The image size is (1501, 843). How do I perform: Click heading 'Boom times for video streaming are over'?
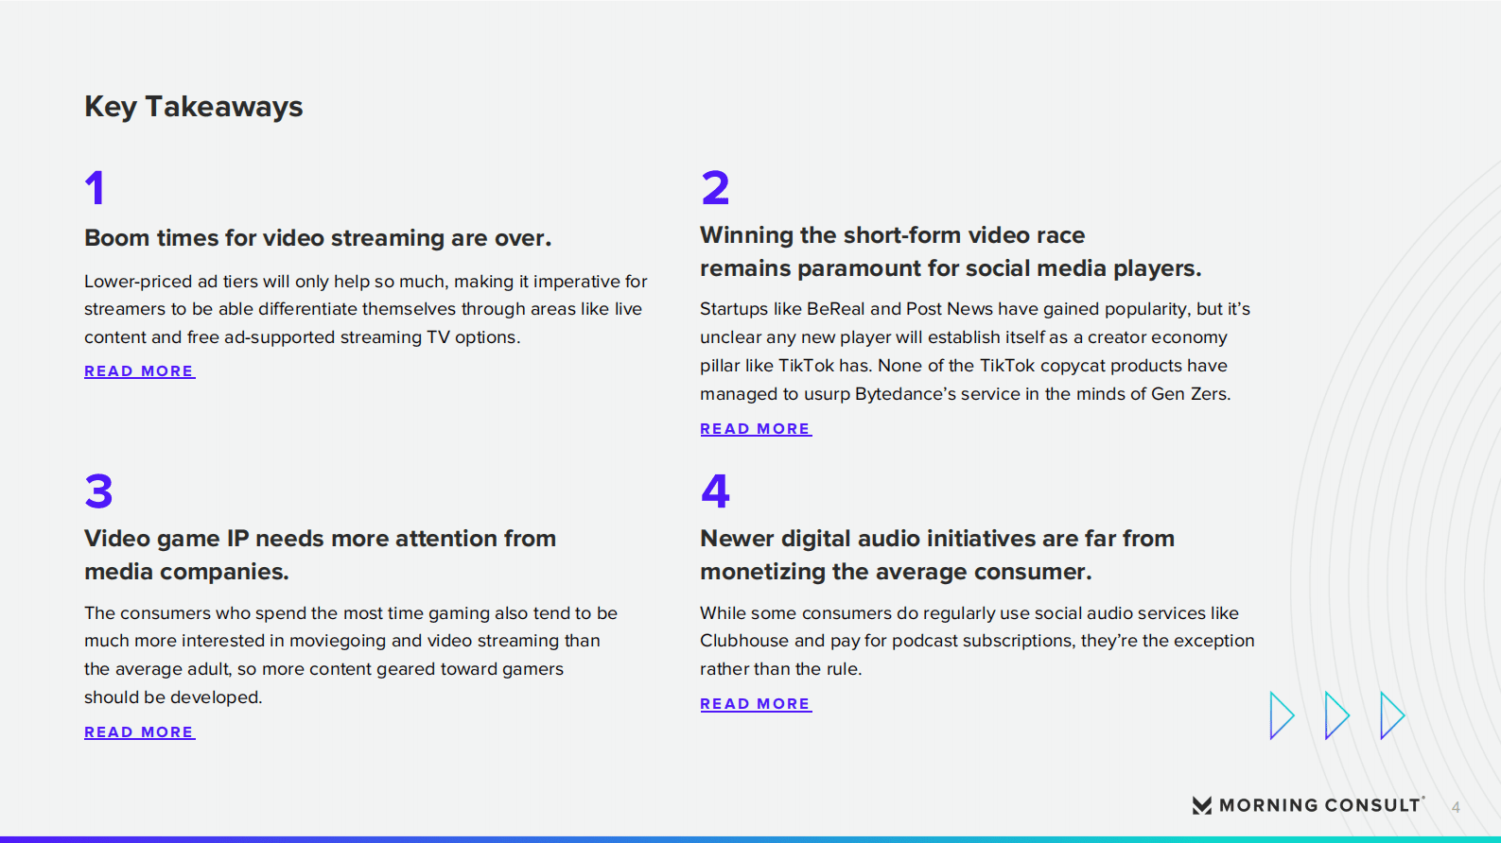point(317,238)
